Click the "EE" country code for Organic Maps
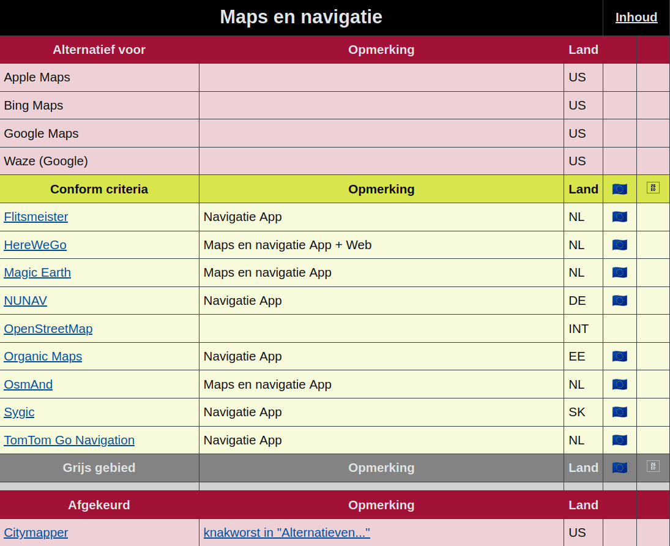670x546 pixels. pos(577,356)
